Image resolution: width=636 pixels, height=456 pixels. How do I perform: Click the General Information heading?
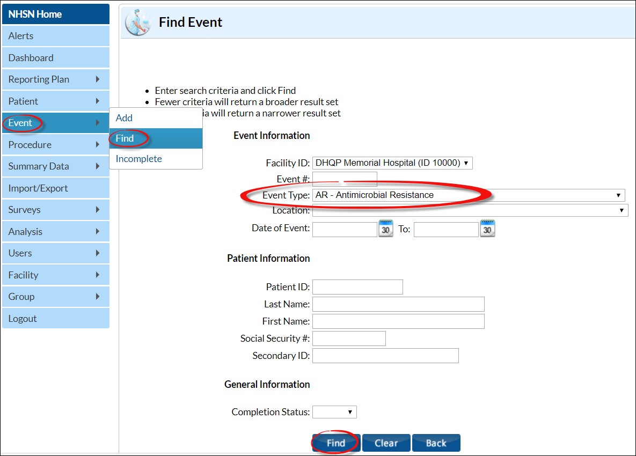[x=267, y=384]
